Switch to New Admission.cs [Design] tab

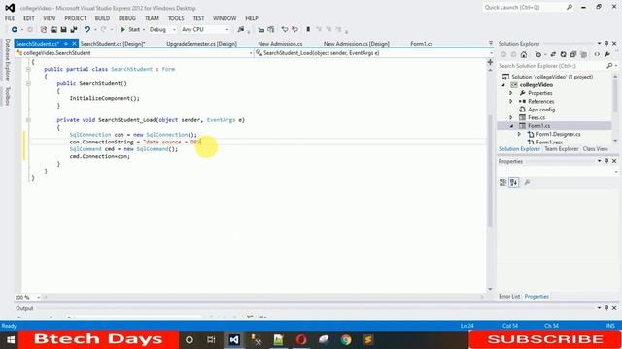(x=357, y=44)
